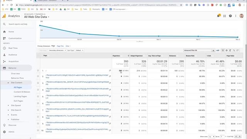Tick the checkbox for table row 1

pos(38,70)
